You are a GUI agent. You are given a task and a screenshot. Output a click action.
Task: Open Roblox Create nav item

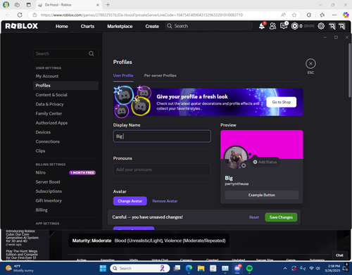pyautogui.click(x=152, y=26)
